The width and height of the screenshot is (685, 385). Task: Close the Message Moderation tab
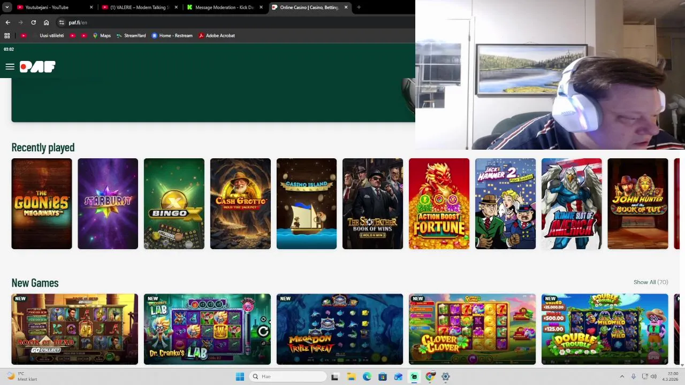261,7
